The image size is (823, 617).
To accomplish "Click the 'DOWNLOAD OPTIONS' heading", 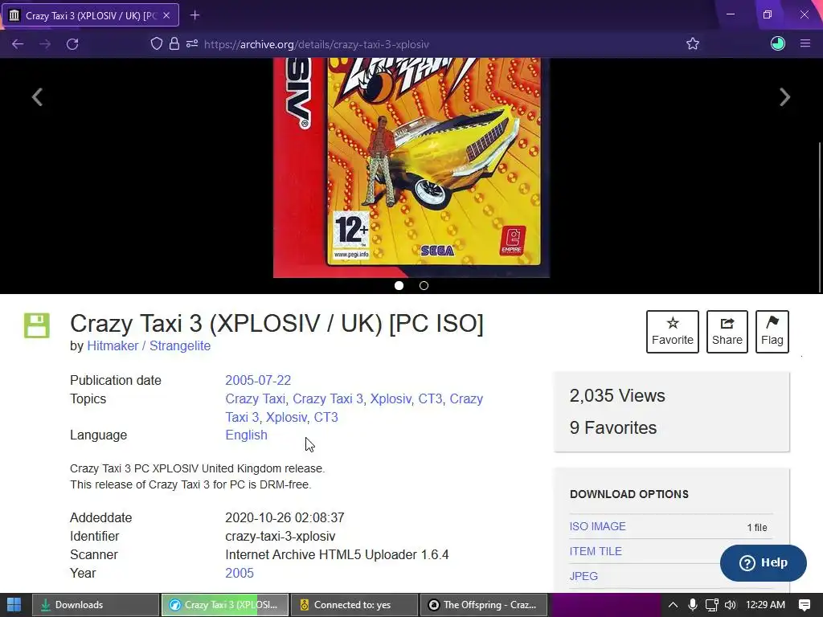I will [629, 494].
